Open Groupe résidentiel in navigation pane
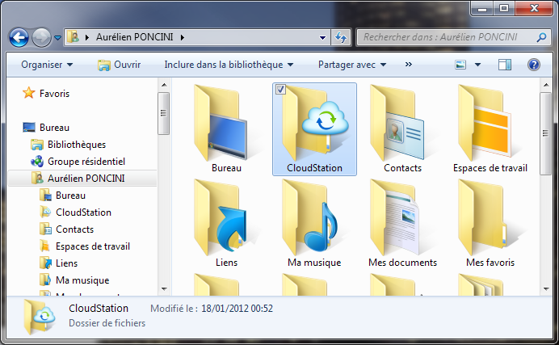The height and width of the screenshot is (345, 559). [x=86, y=162]
